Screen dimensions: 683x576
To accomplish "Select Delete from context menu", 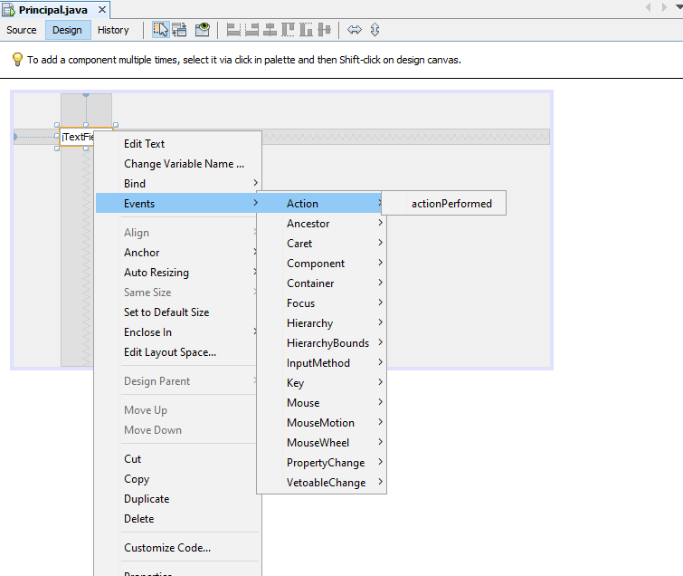I will (178, 519).
